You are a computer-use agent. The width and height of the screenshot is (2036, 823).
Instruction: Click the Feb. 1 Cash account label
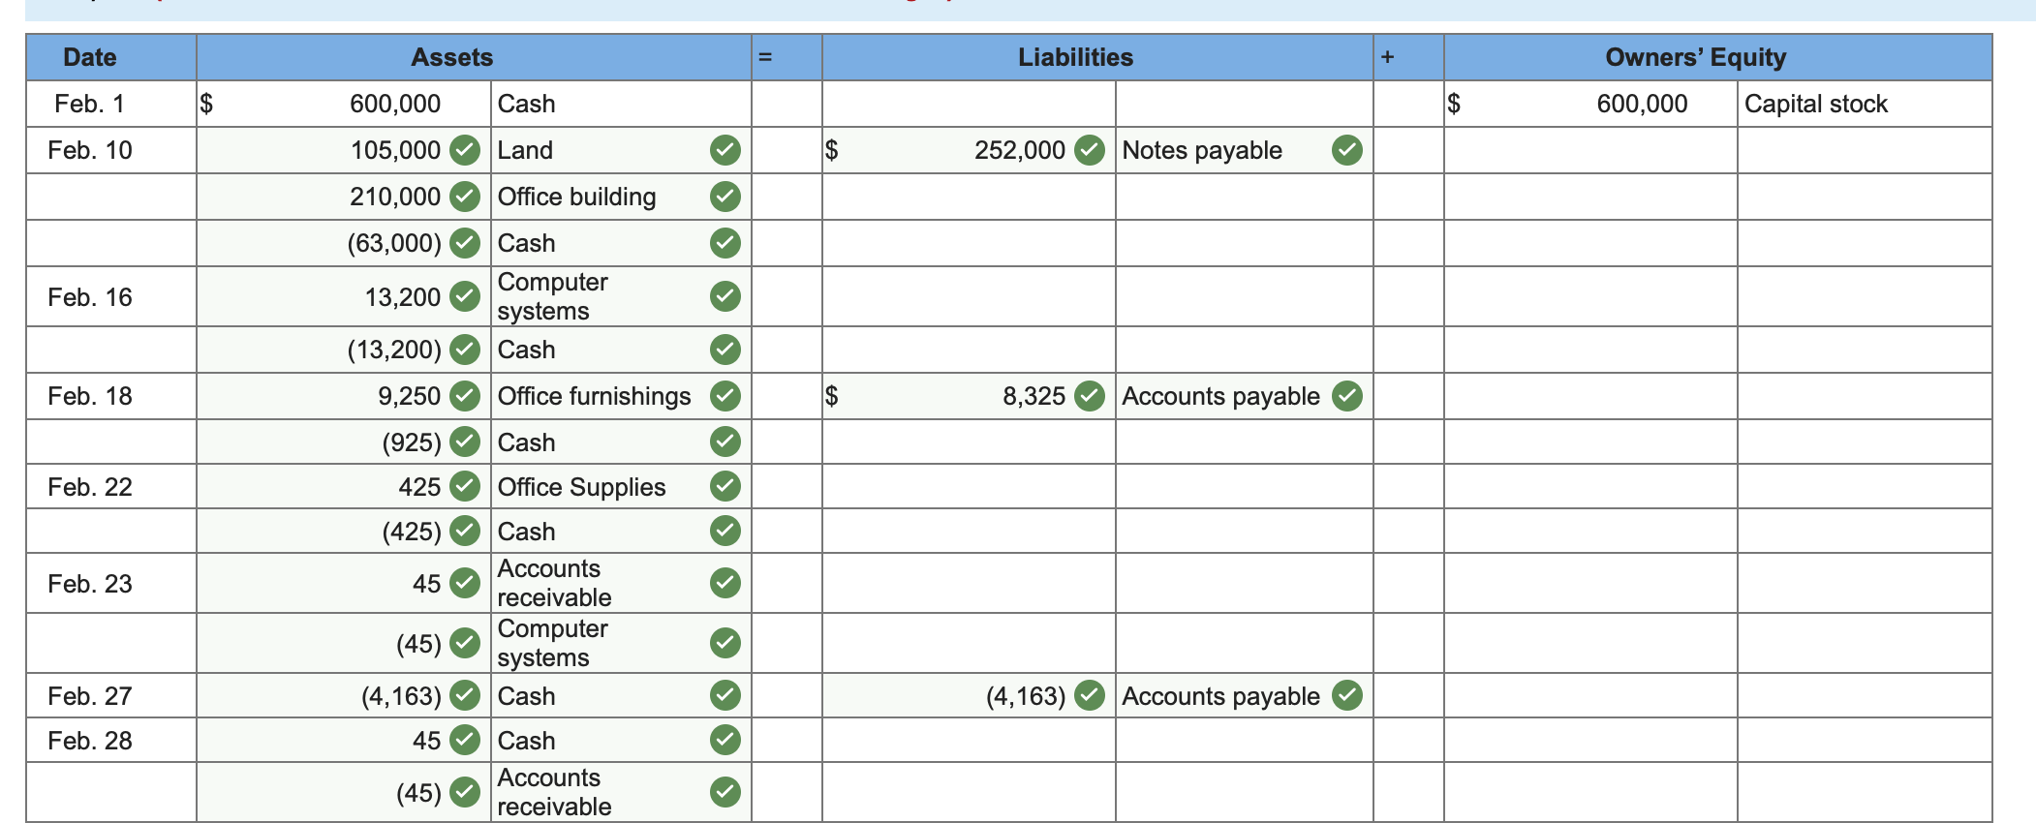coord(527,104)
